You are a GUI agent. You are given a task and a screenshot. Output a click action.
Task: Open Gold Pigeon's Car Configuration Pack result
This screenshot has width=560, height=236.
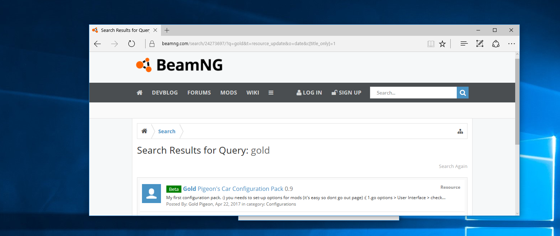point(238,189)
